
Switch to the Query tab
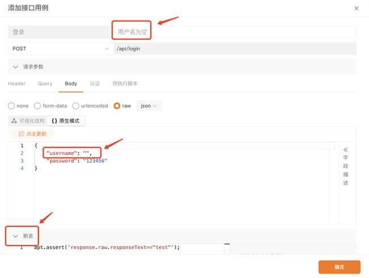pyautogui.click(x=45, y=84)
